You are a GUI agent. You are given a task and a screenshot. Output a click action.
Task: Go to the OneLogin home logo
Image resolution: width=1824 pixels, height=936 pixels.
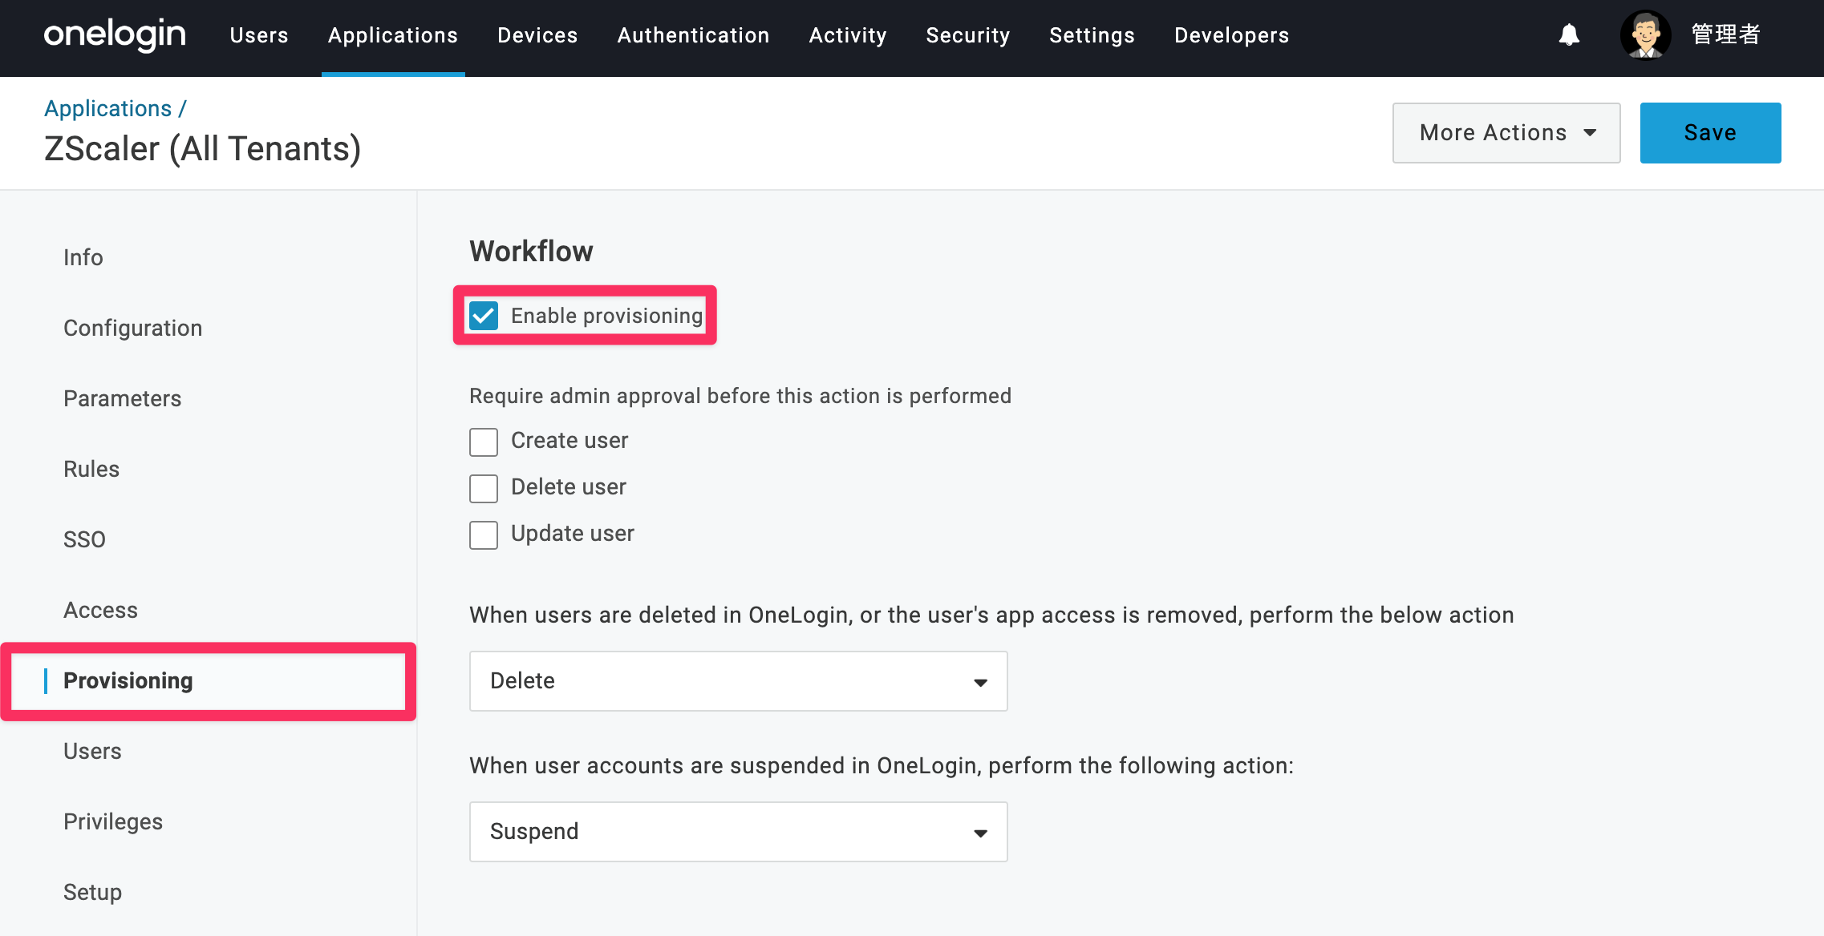(x=115, y=35)
